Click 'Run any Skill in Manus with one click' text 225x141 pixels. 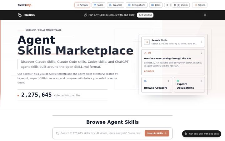[112, 15]
